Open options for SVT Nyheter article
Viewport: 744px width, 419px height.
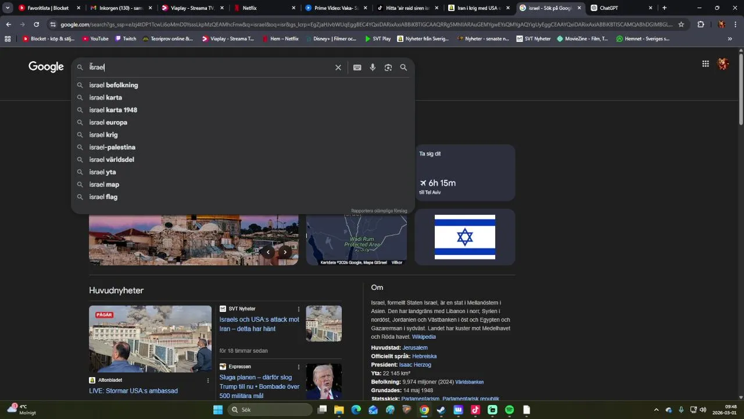point(299,309)
